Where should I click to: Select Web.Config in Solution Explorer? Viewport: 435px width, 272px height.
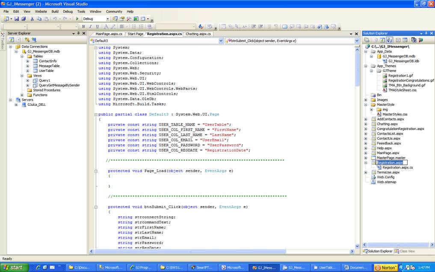(385, 177)
